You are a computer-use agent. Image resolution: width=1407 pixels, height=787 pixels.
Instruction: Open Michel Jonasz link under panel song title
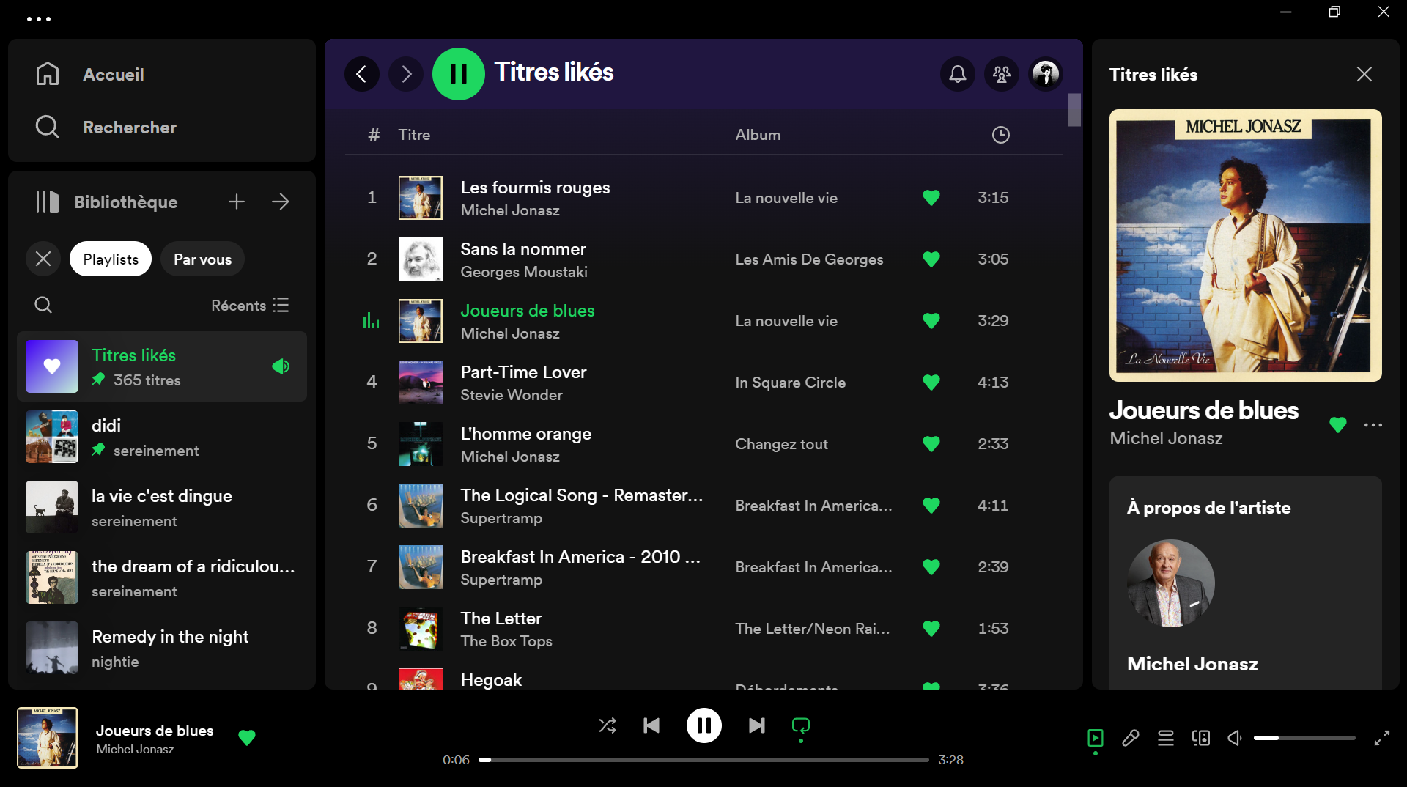point(1166,438)
